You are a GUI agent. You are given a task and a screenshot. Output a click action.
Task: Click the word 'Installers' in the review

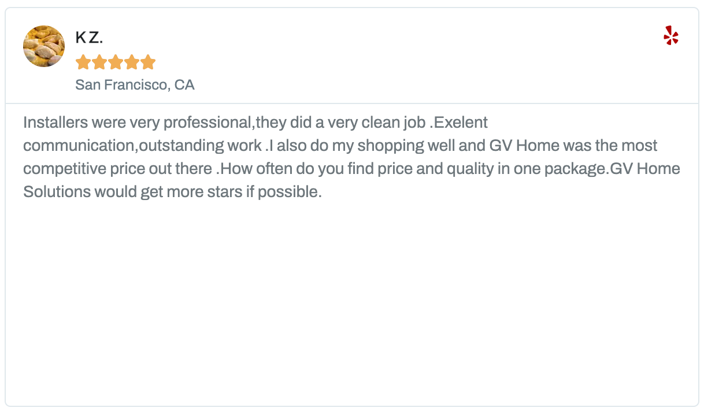click(55, 123)
